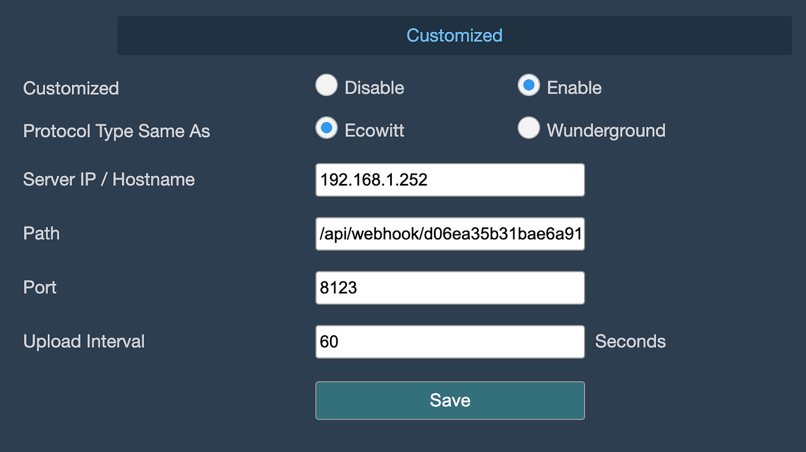Click the interval value 60
Screen dimensions: 806x452
331,341
